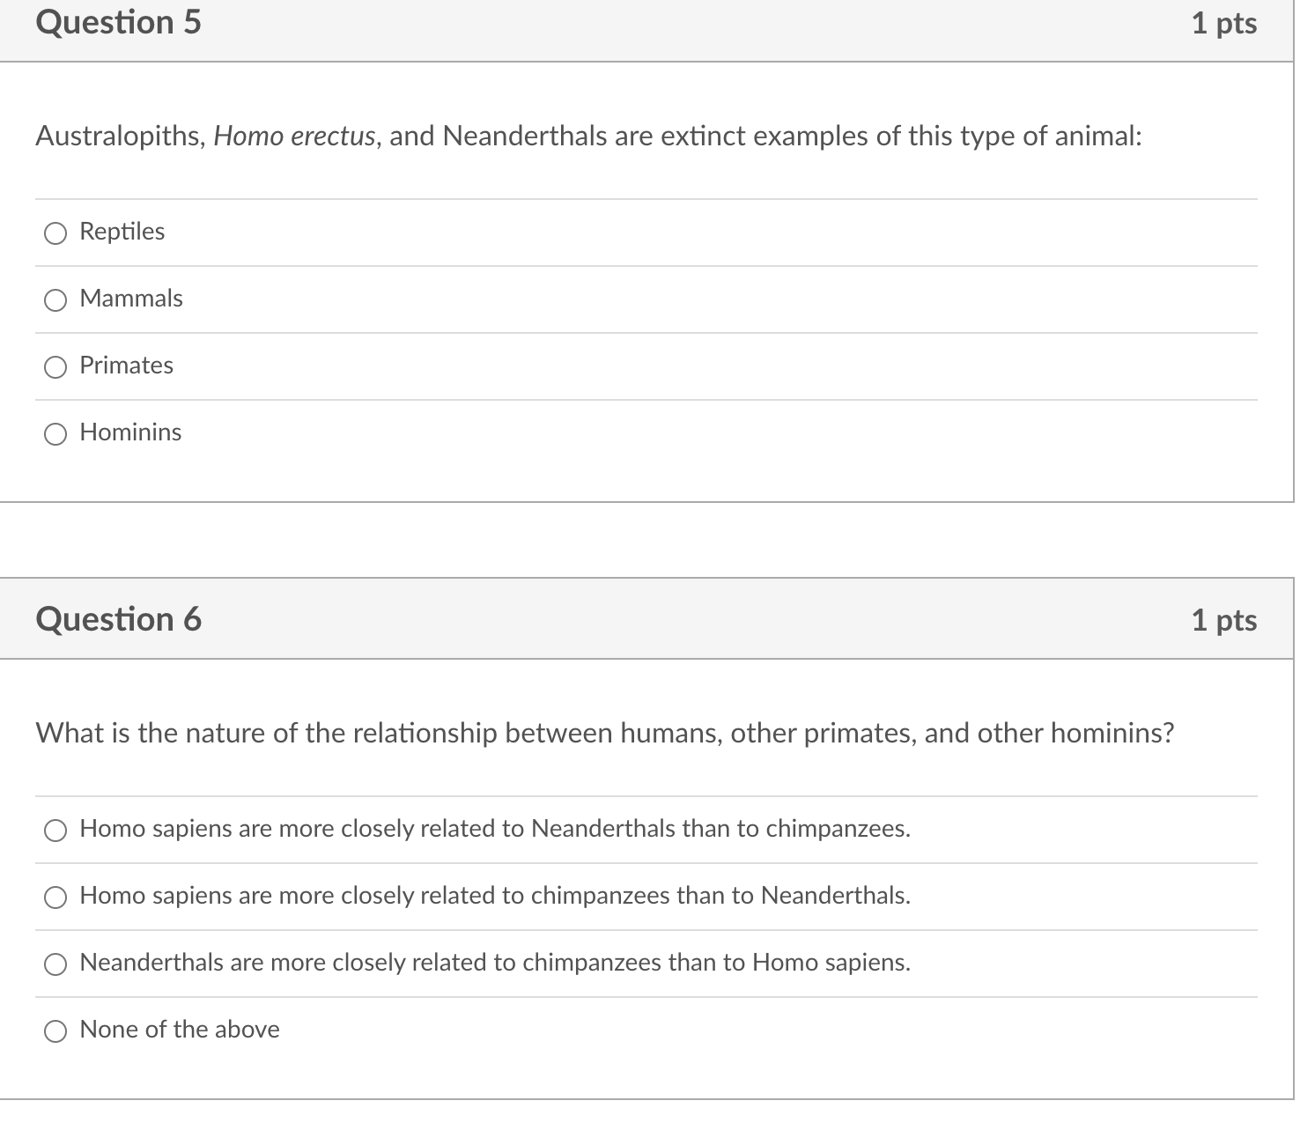Viewport: 1300px width, 1145px height.
Task: Click the Question 6 prompt about hominin relationships
Action: 605,733
